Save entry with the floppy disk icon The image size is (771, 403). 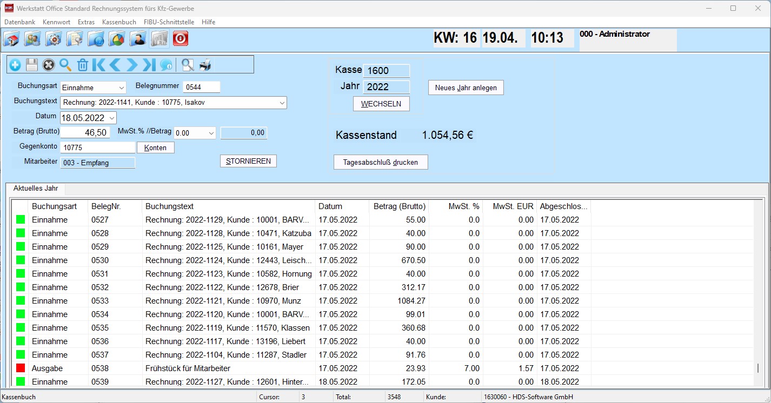[32, 65]
